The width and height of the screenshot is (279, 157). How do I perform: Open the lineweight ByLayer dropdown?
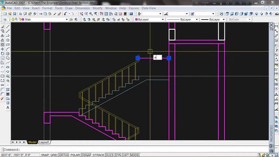coord(224,19)
